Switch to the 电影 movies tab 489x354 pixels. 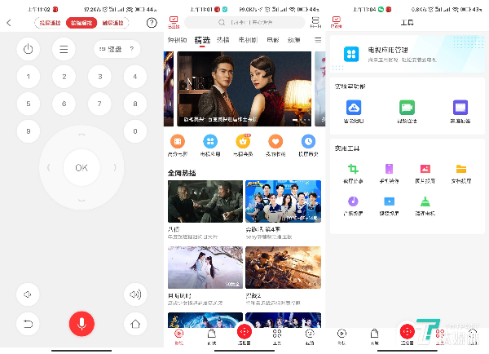[273, 40]
